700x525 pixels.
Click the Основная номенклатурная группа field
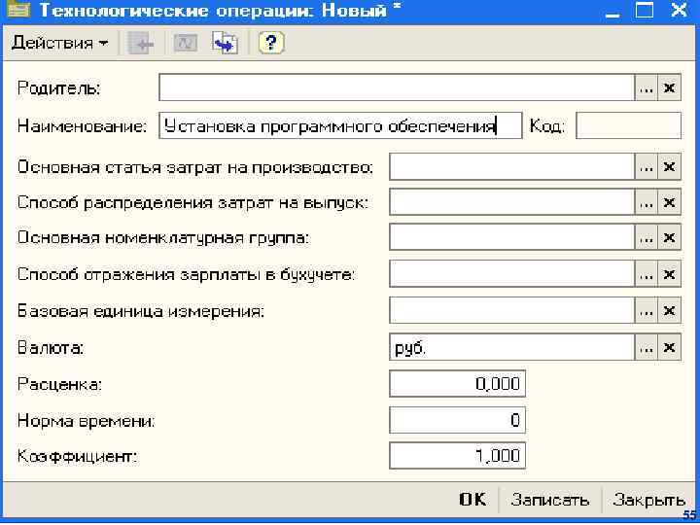[511, 237]
